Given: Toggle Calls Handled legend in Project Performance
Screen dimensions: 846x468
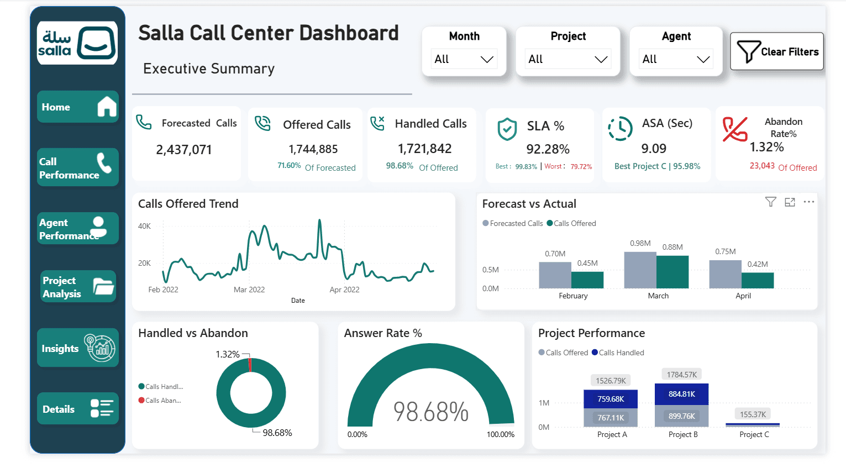Looking at the screenshot, I should click(618, 353).
